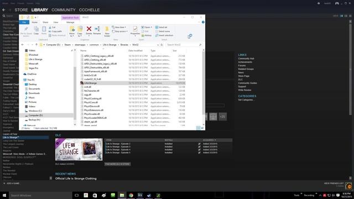This screenshot has height=199, width=354.
Task: Click the Rename icon in Explorer ribbon
Action: 97,29
